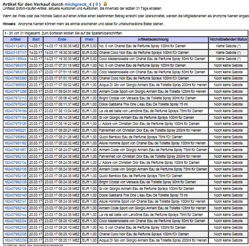The height and width of the screenshot is (246, 249).
Task: Sort table by Artikel column header
Action: click(15, 39)
